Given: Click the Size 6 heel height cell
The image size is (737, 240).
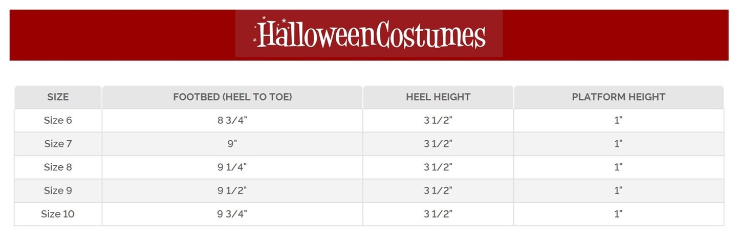Looking at the screenshot, I should coord(438,120).
